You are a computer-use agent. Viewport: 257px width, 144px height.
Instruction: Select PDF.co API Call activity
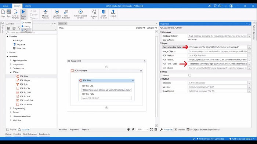26,100
